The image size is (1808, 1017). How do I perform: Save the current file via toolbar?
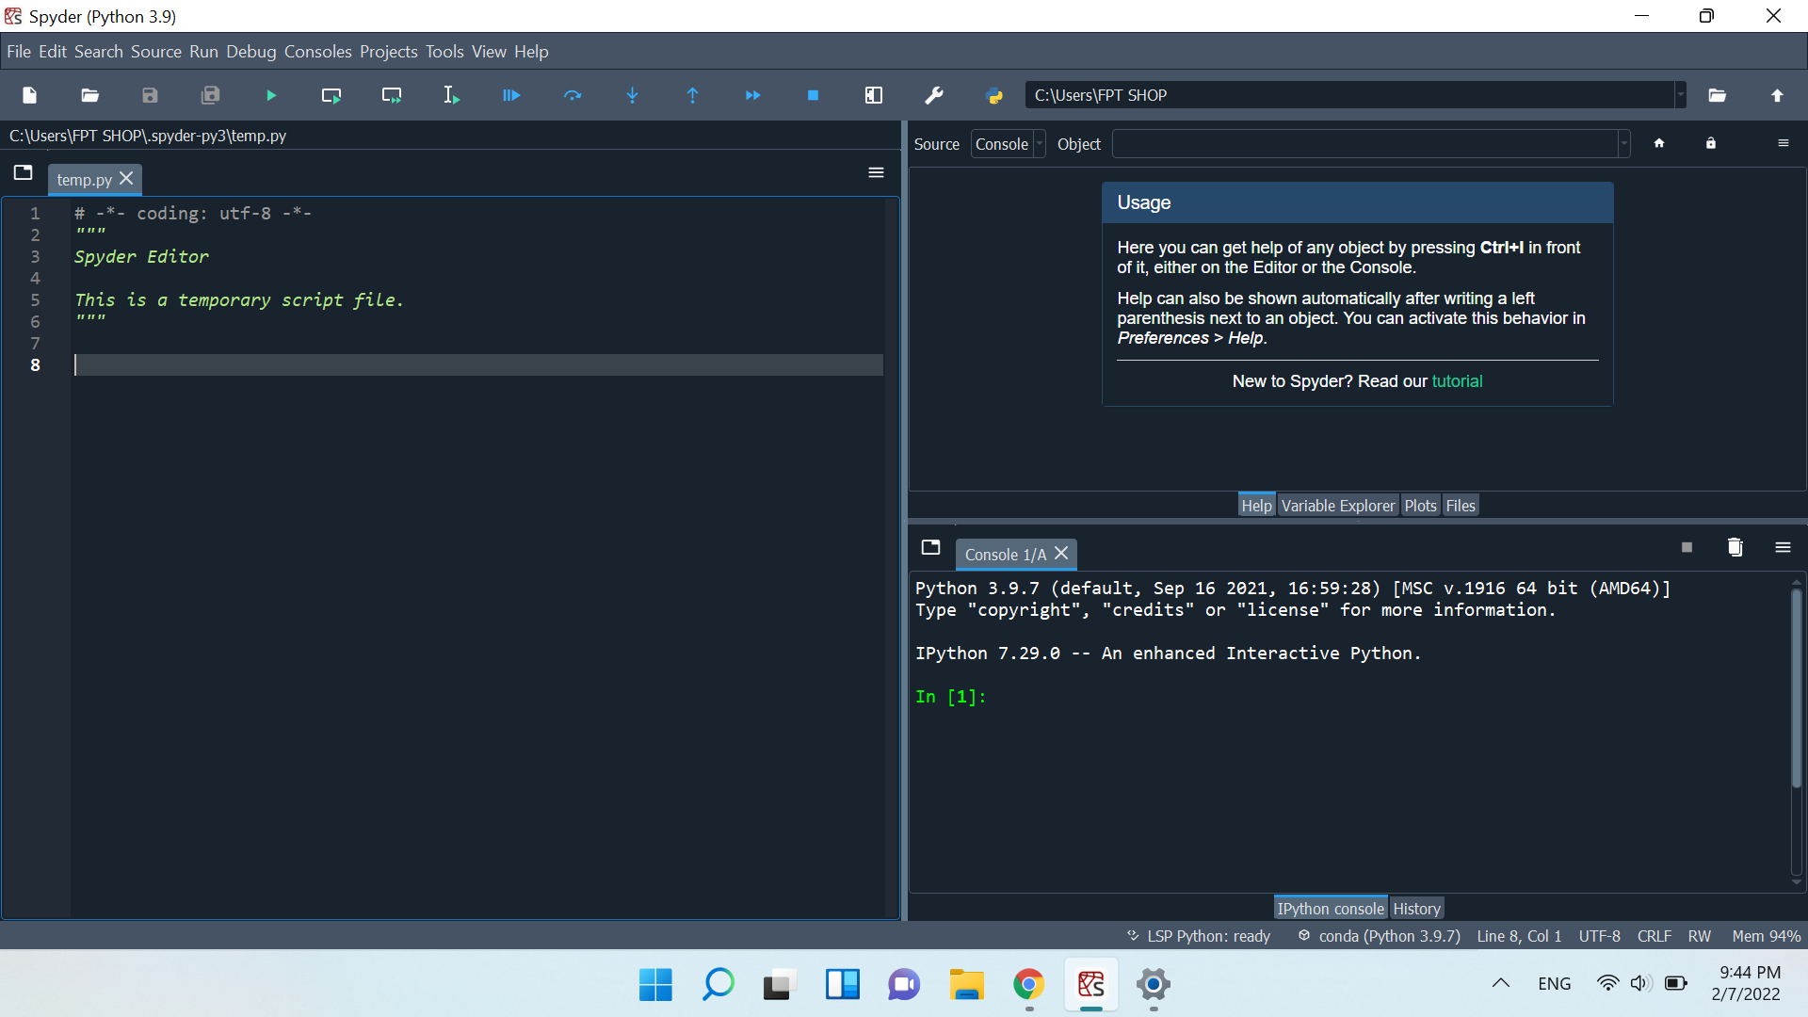(x=150, y=95)
